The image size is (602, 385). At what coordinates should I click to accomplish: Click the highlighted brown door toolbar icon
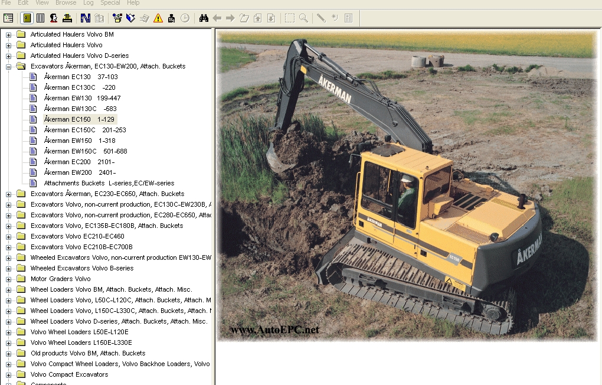coord(27,18)
